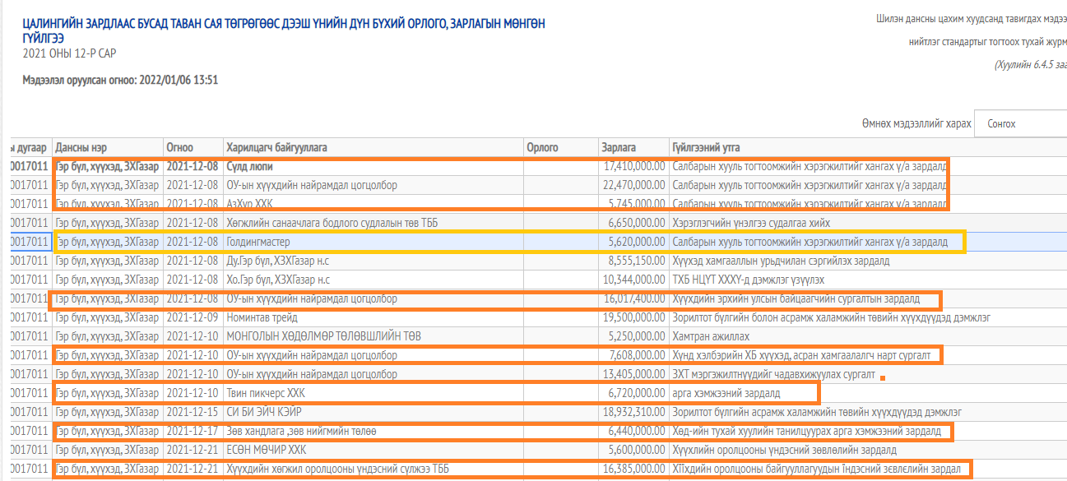
Task: Sort by the Огноо column header
Action: [180, 147]
